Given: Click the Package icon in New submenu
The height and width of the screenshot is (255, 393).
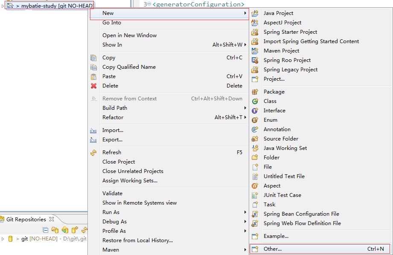Looking at the screenshot, I should (x=255, y=92).
